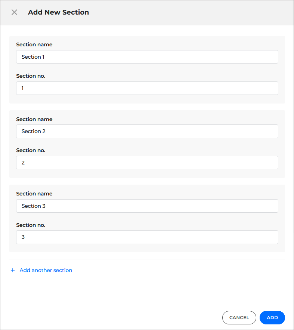Click the Section name label above Section 2

coord(34,119)
